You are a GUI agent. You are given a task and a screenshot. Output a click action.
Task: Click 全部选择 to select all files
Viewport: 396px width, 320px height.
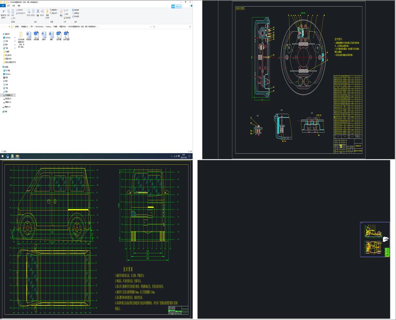(x=76, y=10)
